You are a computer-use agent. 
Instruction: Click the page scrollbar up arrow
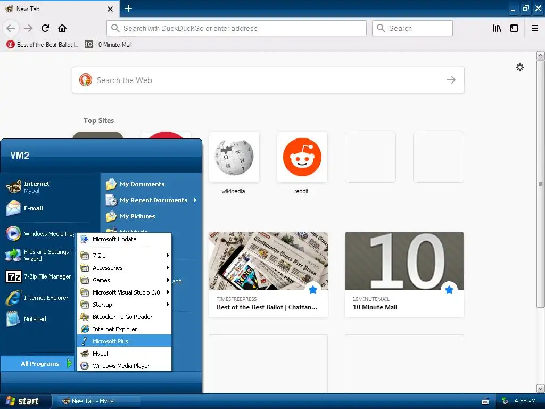pyautogui.click(x=541, y=55)
